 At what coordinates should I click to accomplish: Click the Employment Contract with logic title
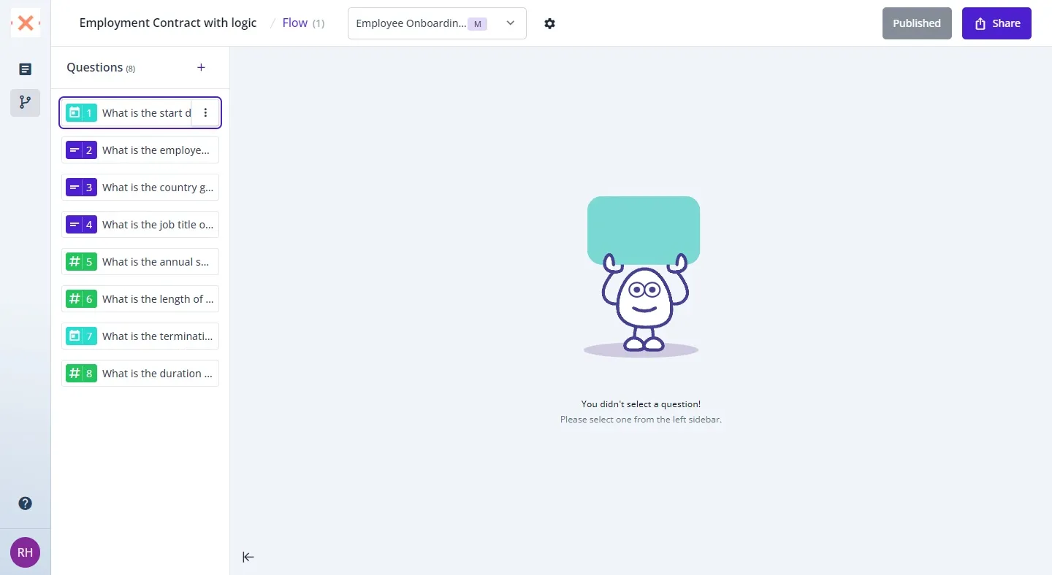click(168, 23)
